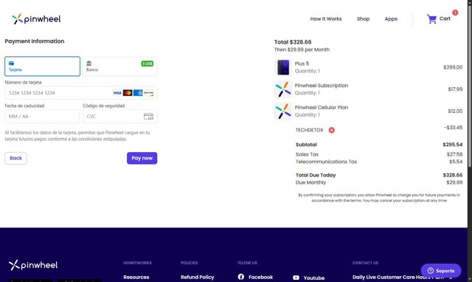Open the Cart link text
472x282 pixels.
coord(445,18)
